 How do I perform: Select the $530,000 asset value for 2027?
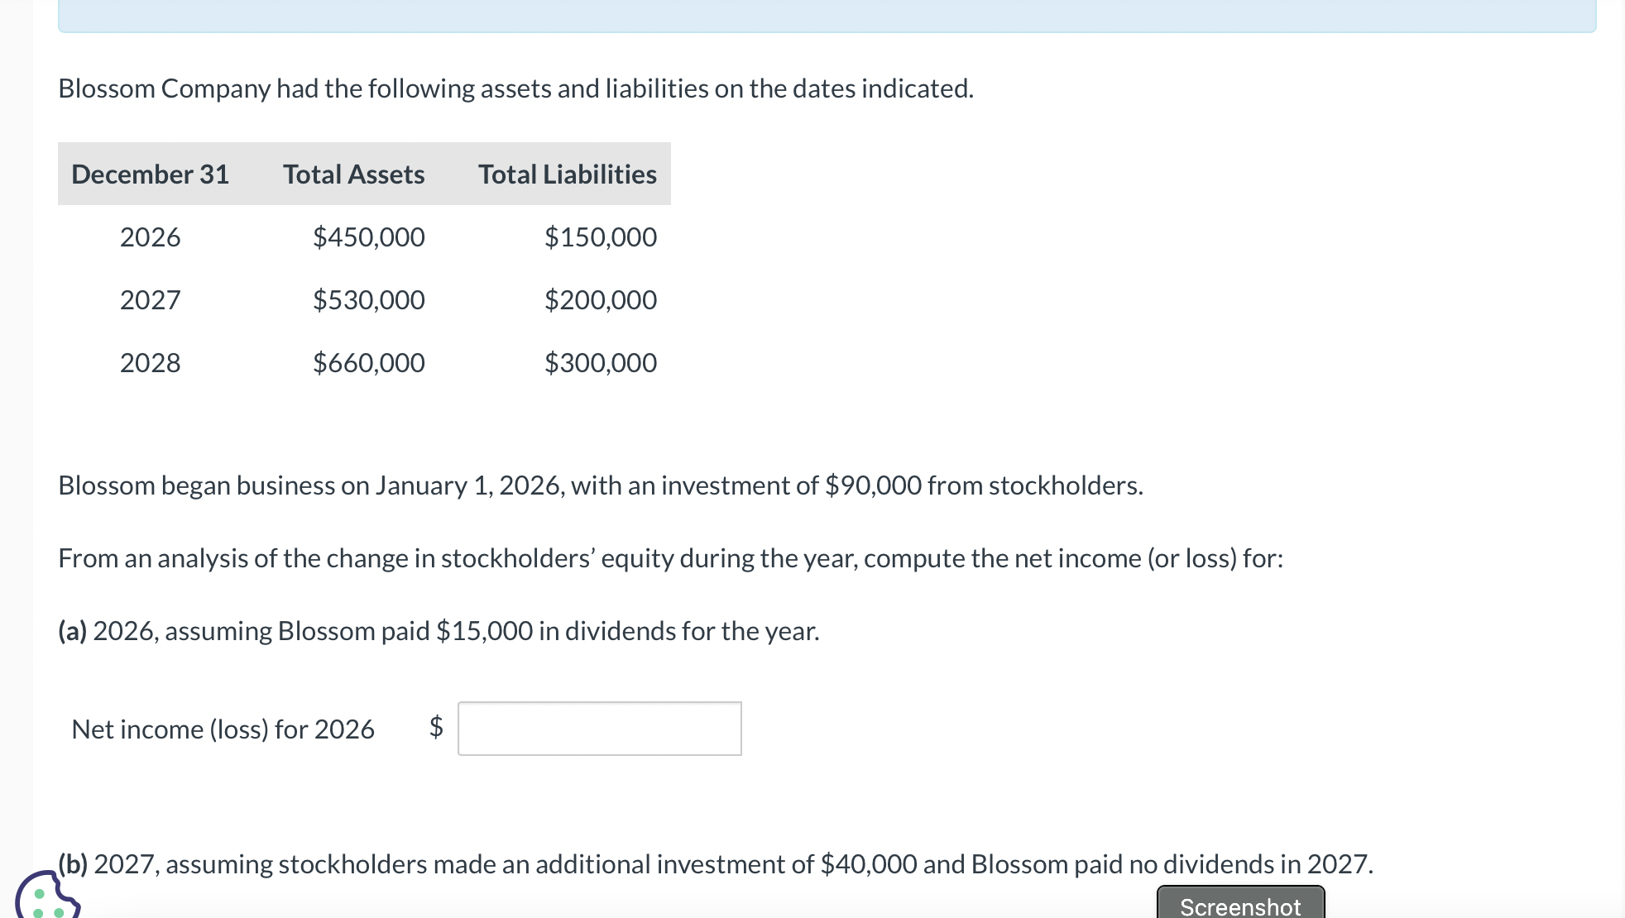click(x=369, y=299)
